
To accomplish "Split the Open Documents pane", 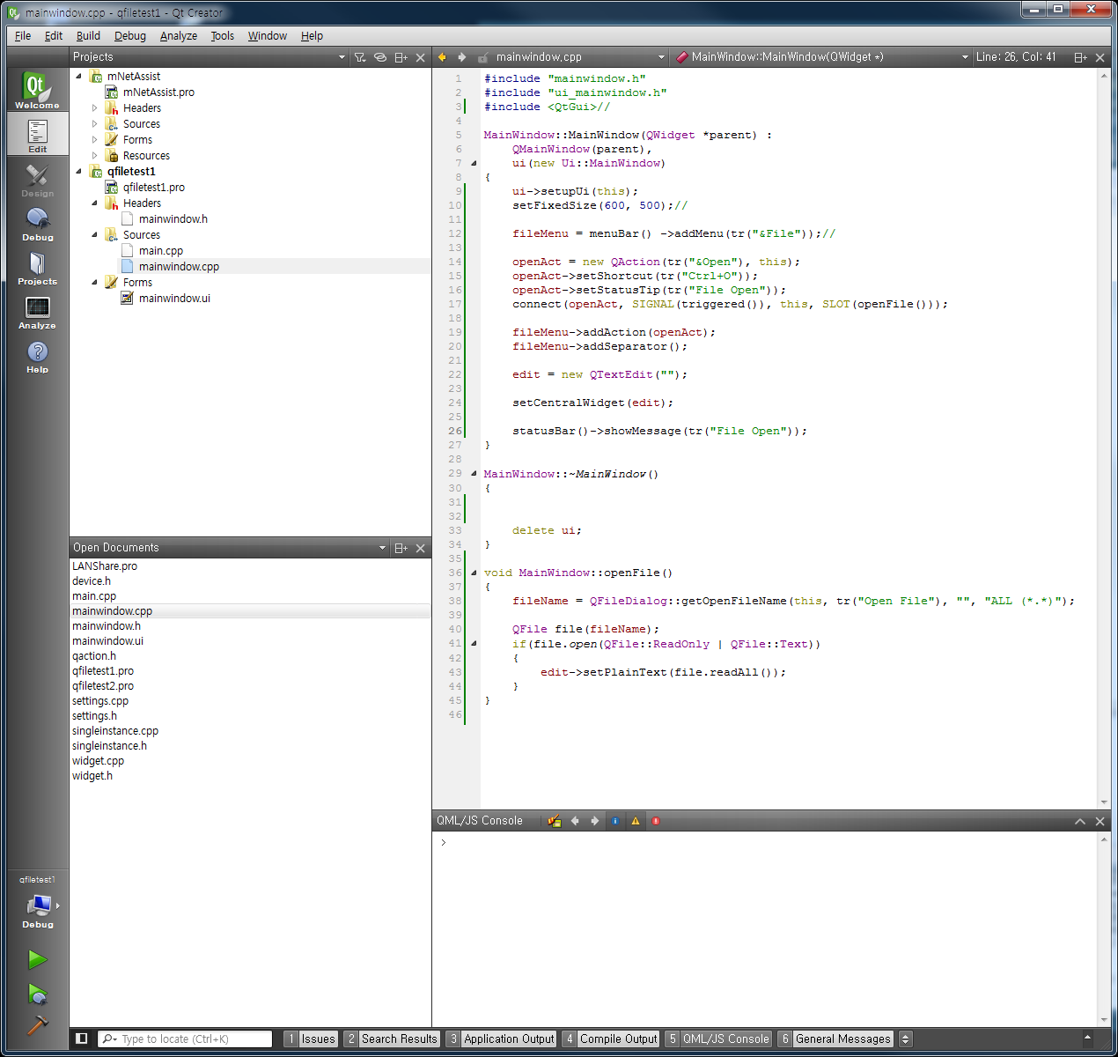I will click(x=401, y=548).
